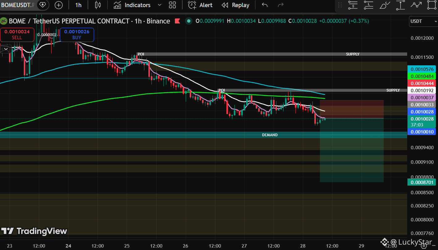Screen dimensions: 438x250
Task: Click the date 26 on the time axis
Action: pos(186,246)
